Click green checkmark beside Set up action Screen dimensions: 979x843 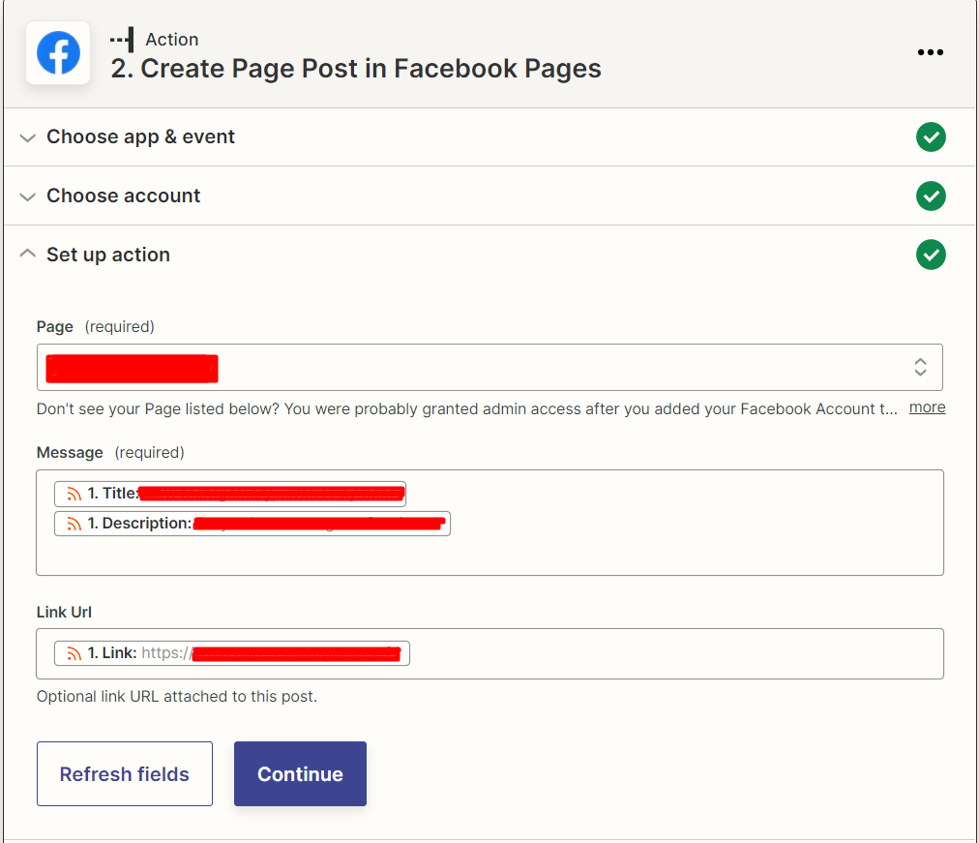click(x=931, y=255)
